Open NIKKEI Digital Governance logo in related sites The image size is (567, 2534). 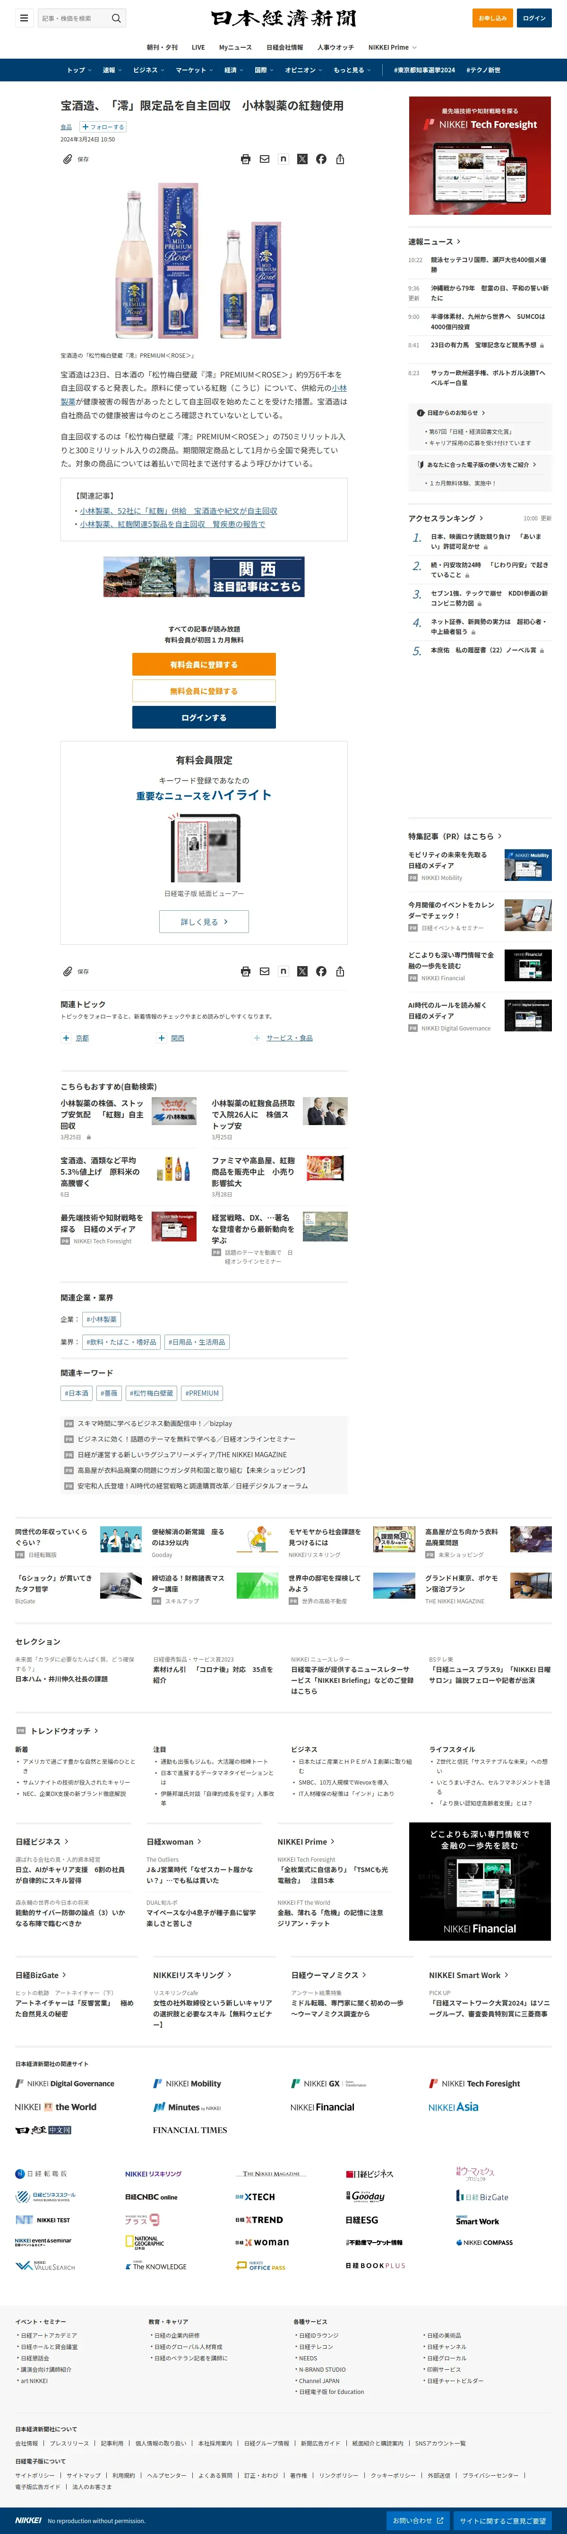(x=65, y=2084)
